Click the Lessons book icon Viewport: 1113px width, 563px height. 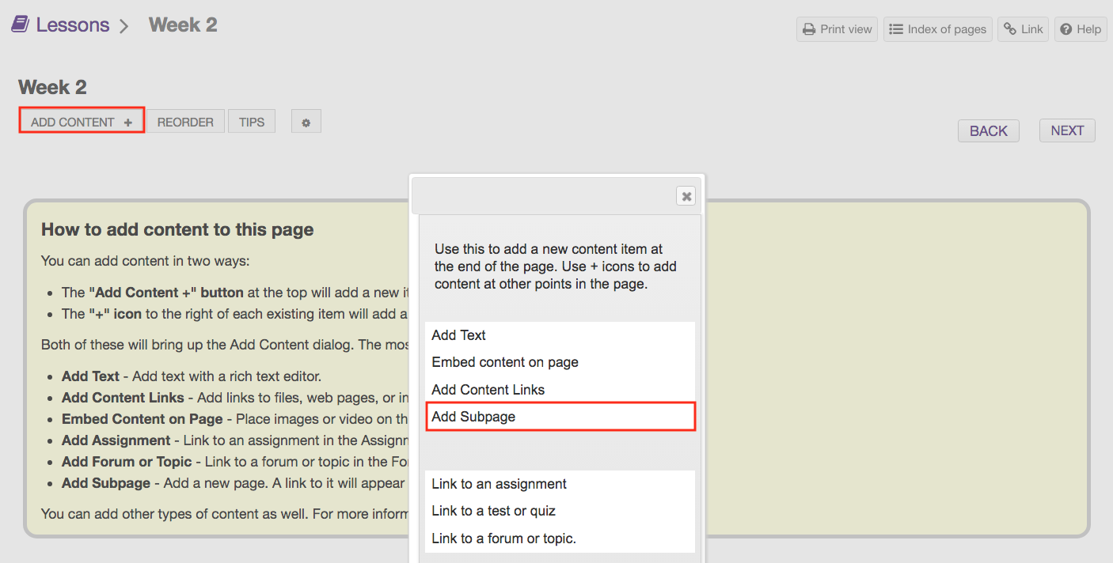(x=20, y=25)
